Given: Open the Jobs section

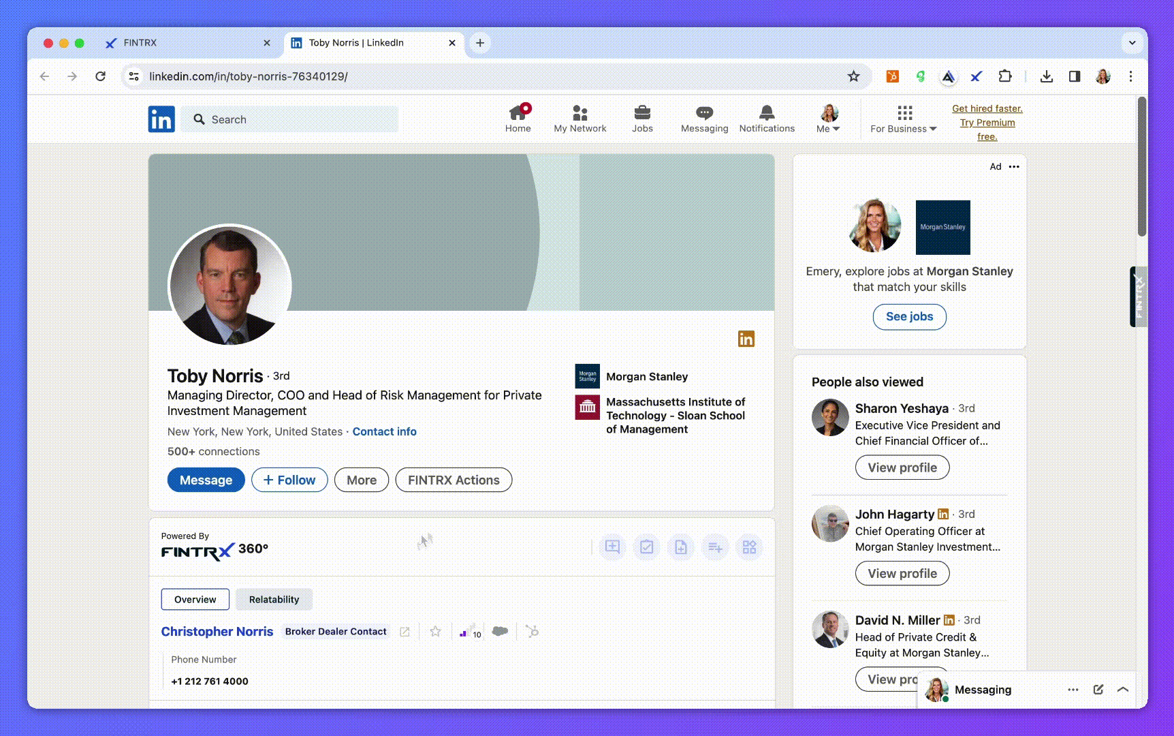Looking at the screenshot, I should [x=642, y=119].
